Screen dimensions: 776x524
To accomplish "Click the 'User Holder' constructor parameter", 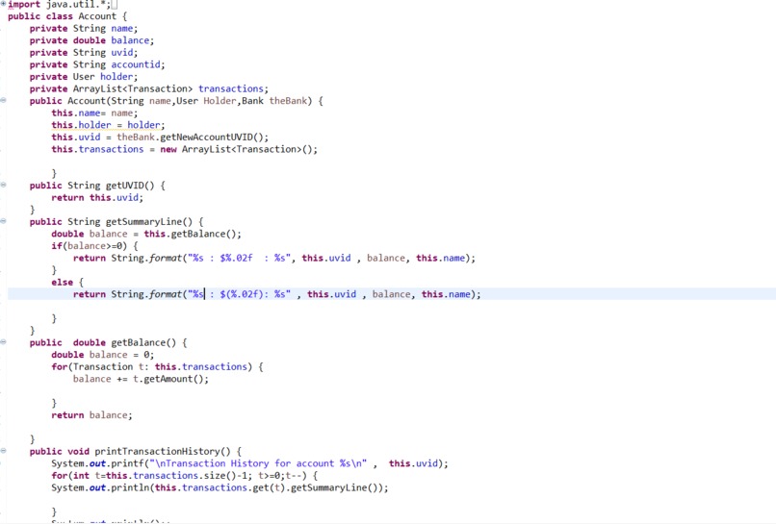I will [206, 101].
